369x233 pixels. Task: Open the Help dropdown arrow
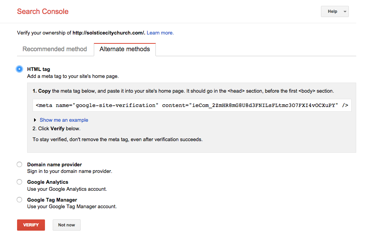coord(345,12)
